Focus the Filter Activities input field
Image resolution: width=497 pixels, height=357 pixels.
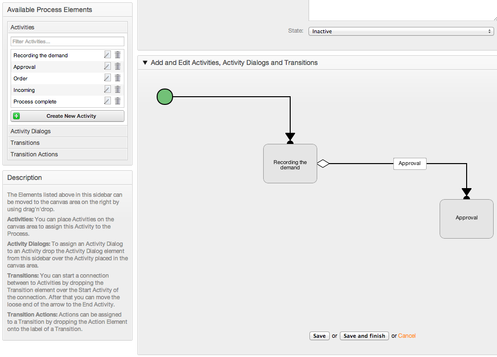click(x=67, y=42)
